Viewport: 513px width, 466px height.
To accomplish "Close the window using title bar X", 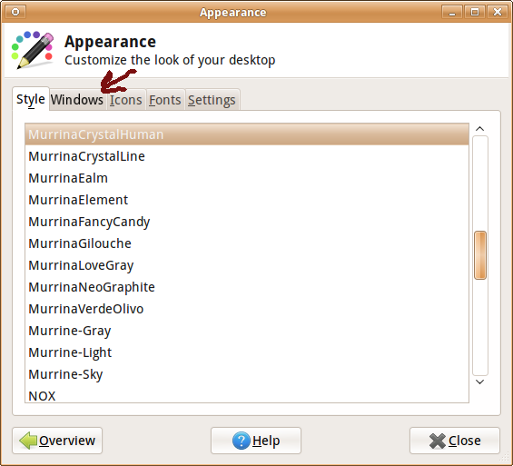I will pos(498,13).
